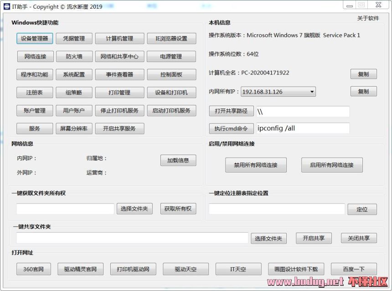Open 画图设计软件下载
The height and width of the screenshot is (291, 392).
tap(296, 269)
